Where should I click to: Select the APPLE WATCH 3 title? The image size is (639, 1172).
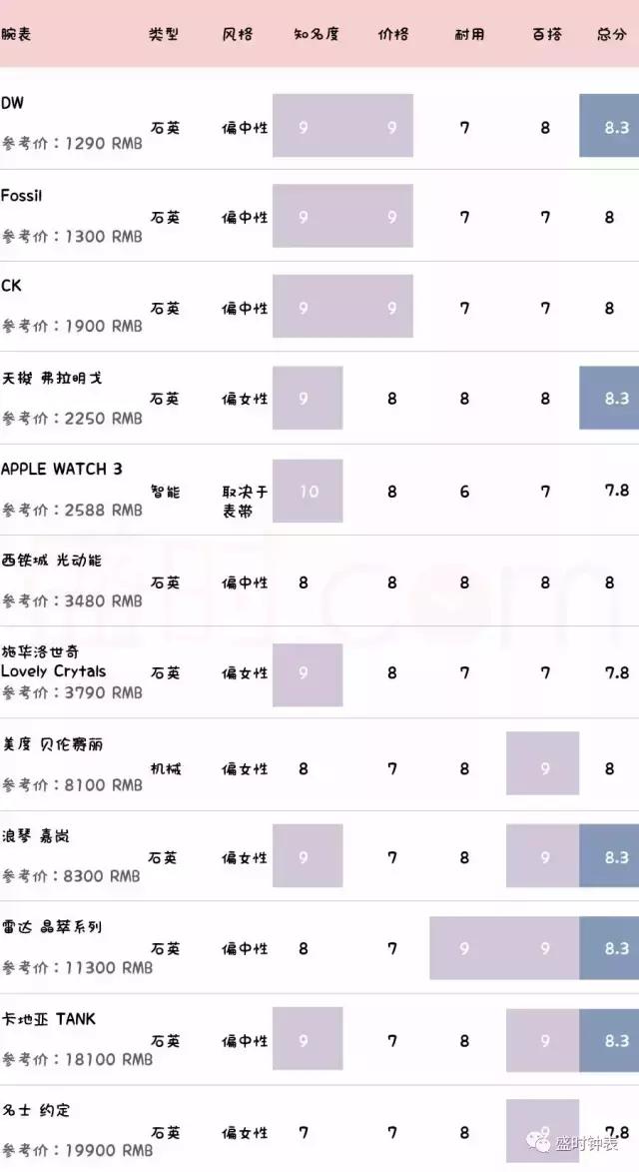tap(62, 469)
